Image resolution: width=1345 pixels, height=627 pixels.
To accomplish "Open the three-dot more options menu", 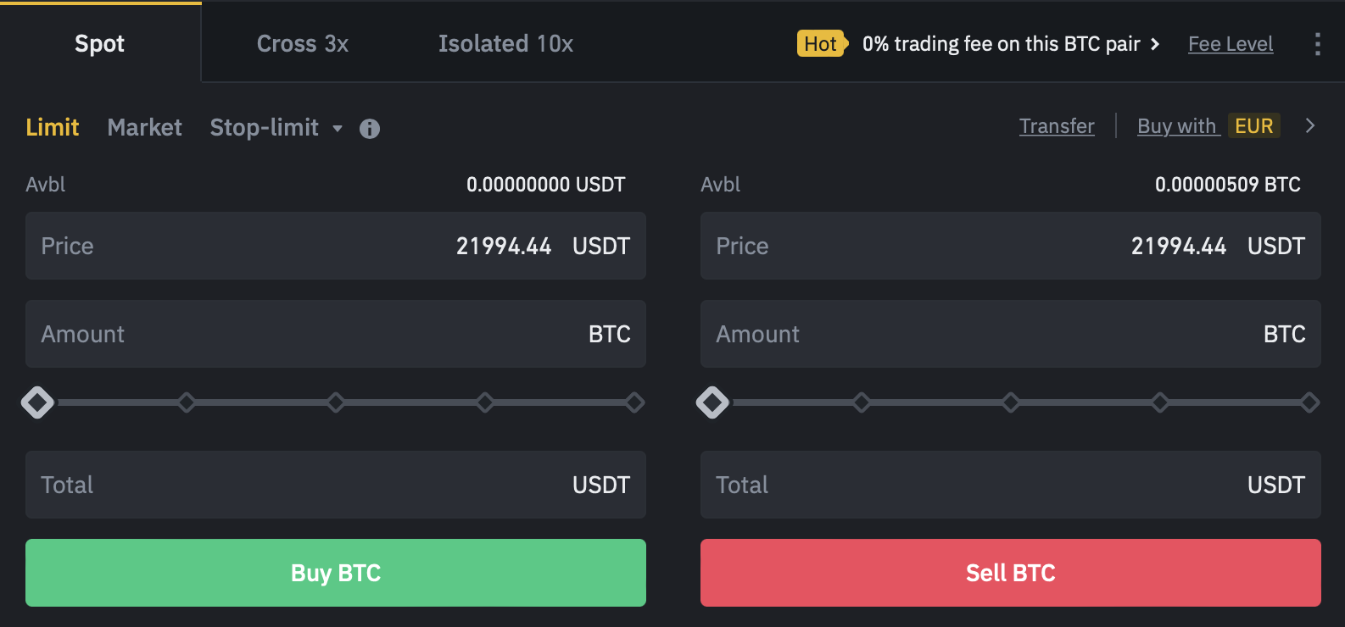I will 1317,44.
